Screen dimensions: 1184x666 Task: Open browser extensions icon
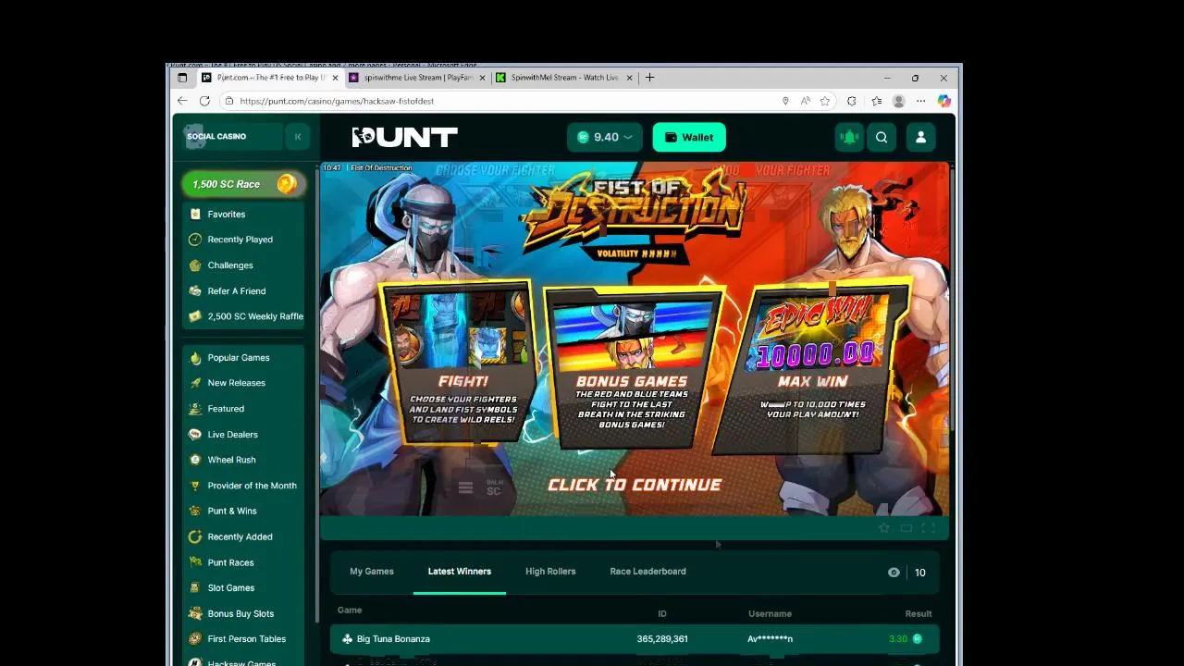851,101
